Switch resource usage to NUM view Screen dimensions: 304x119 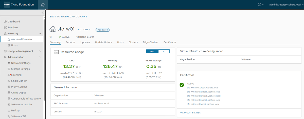[x=152, y=52]
